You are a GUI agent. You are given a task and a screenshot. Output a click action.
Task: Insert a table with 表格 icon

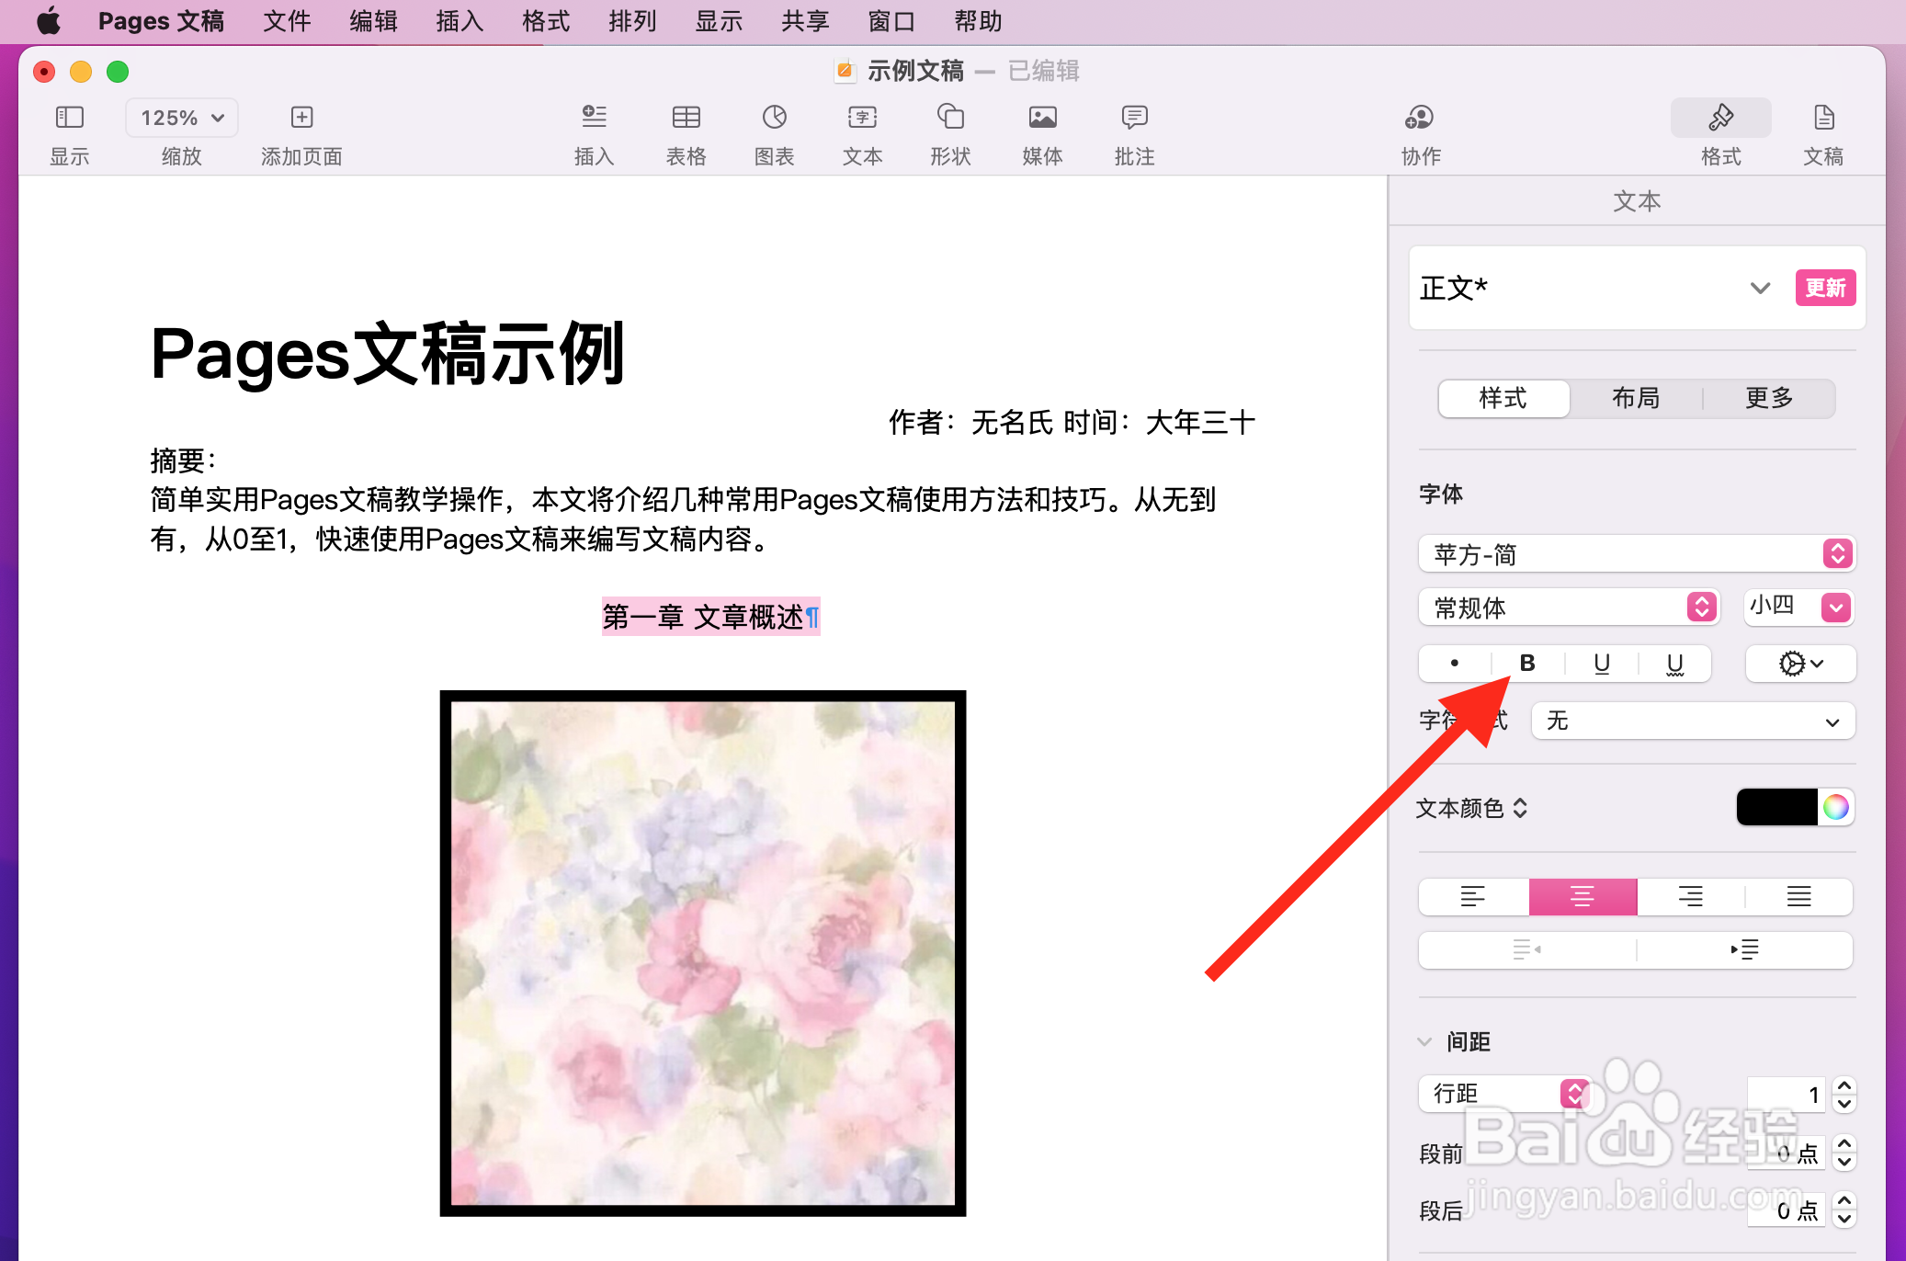pyautogui.click(x=686, y=117)
